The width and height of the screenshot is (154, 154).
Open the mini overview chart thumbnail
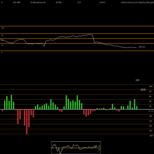pyautogui.click(x=76, y=148)
